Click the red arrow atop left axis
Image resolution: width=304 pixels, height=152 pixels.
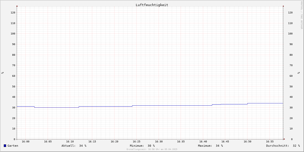tap(17, 6)
